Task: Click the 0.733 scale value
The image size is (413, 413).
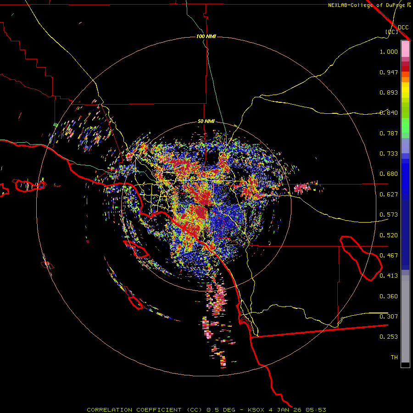Action: [389, 154]
